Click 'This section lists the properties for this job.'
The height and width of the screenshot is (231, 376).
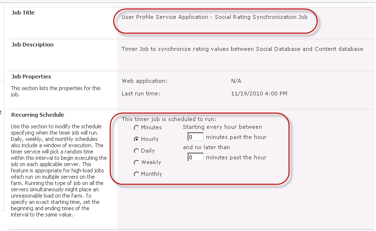(x=56, y=92)
